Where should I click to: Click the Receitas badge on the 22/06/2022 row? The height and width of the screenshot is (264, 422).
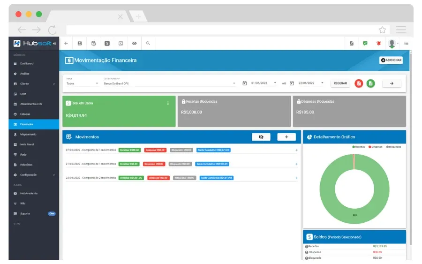pos(131,178)
